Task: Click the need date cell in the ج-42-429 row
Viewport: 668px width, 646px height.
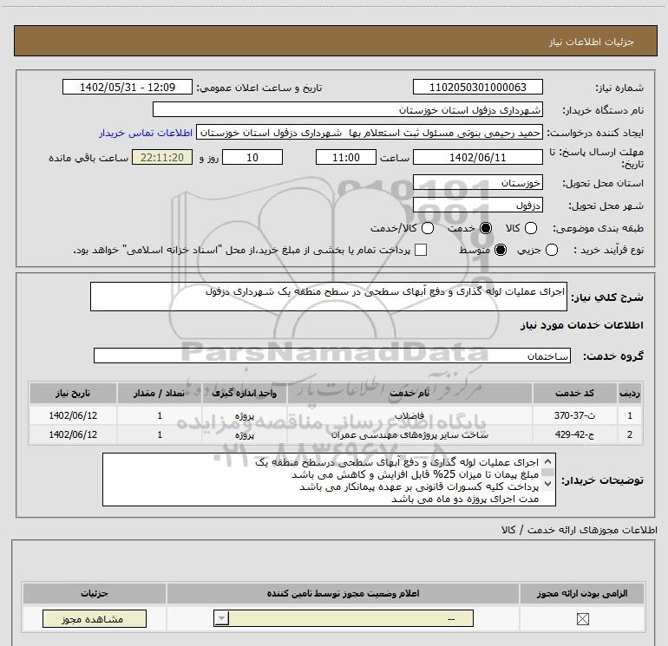Action: 73,434
